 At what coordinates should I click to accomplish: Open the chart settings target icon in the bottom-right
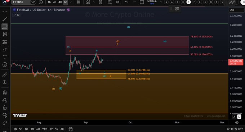(237, 123)
